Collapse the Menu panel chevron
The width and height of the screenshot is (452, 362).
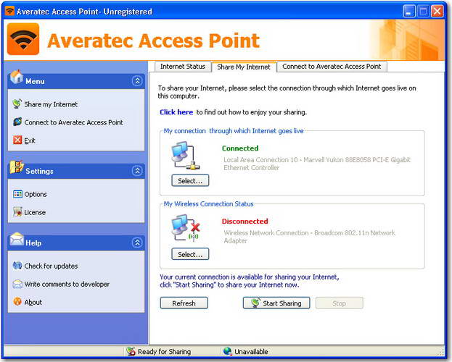[137, 81]
